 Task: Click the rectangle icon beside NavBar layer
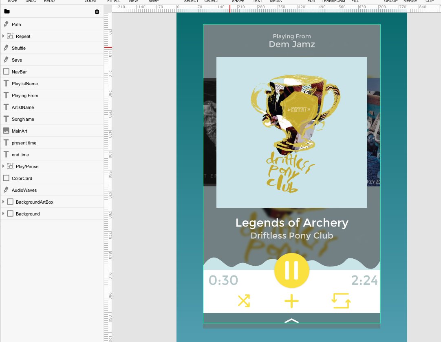coord(6,71)
